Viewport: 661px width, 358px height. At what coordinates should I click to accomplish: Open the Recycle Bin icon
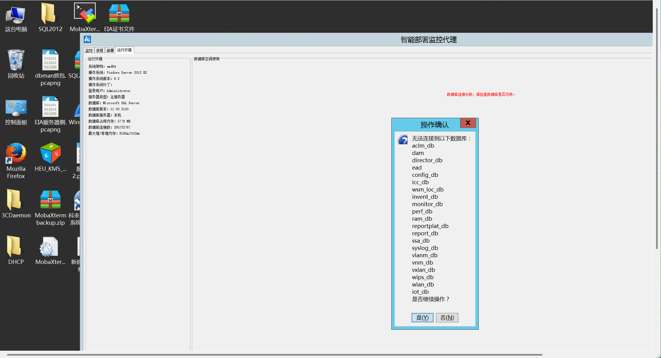(x=16, y=60)
